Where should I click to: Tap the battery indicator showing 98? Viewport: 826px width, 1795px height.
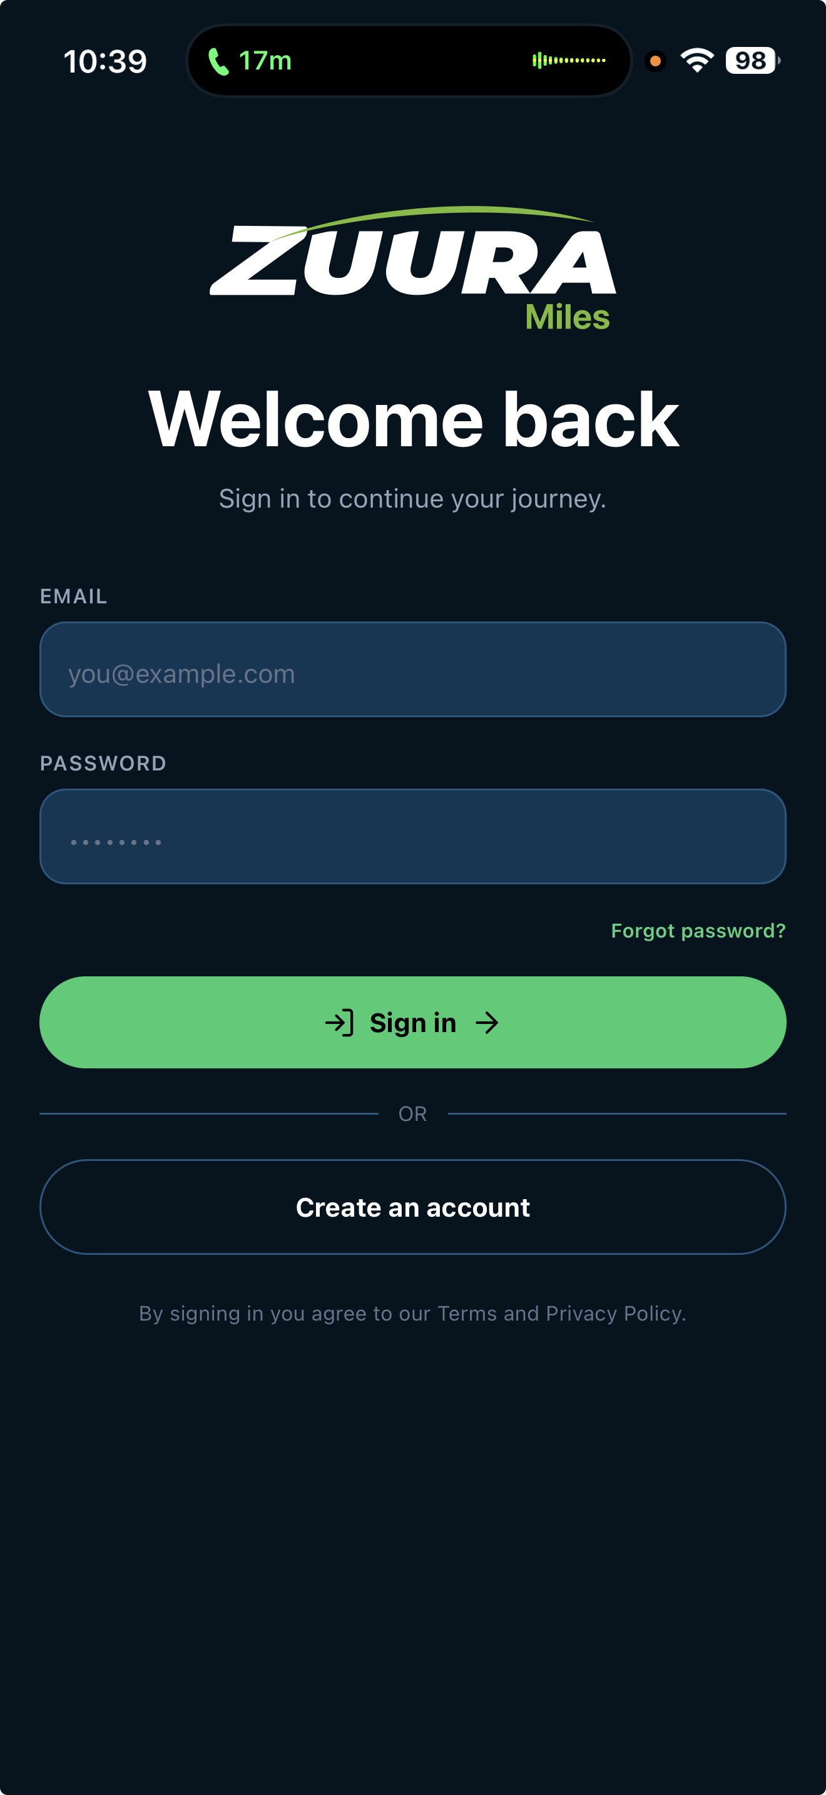(x=752, y=61)
